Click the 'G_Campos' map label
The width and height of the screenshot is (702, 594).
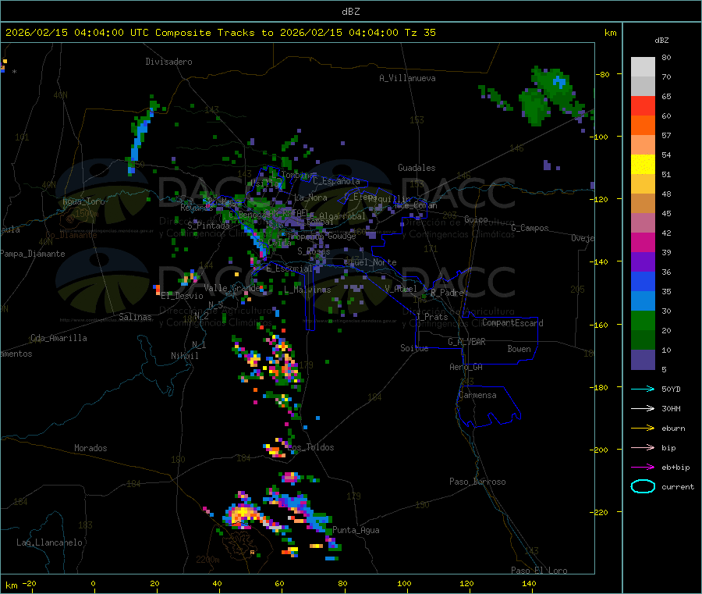530,228
